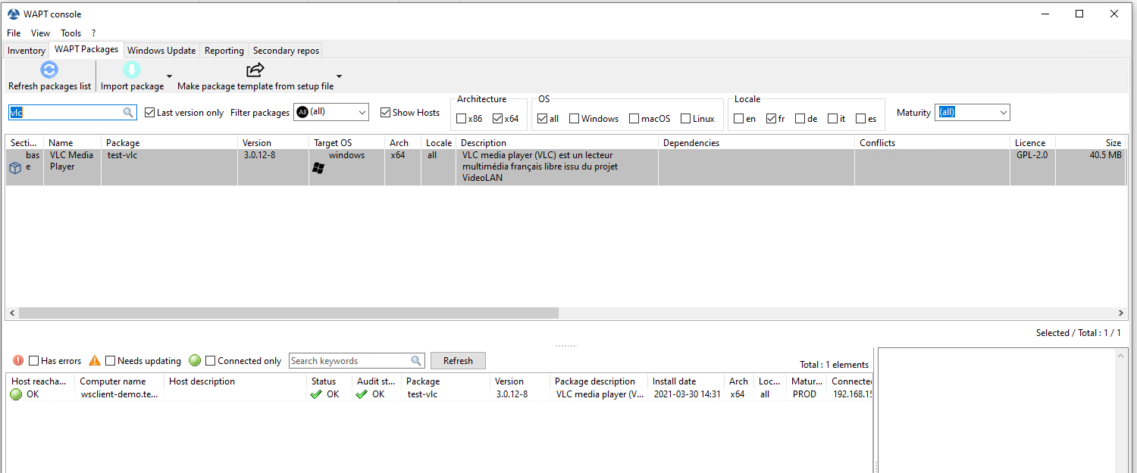Viewport: 1137px width, 473px height.
Task: Open the Tools menu
Action: (71, 33)
